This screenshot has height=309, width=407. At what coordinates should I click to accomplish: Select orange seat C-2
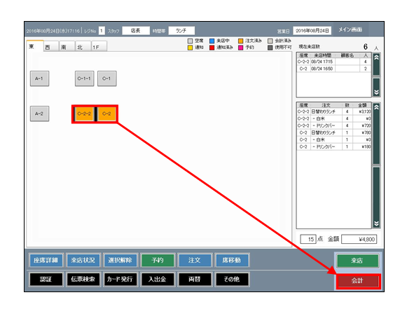point(107,114)
